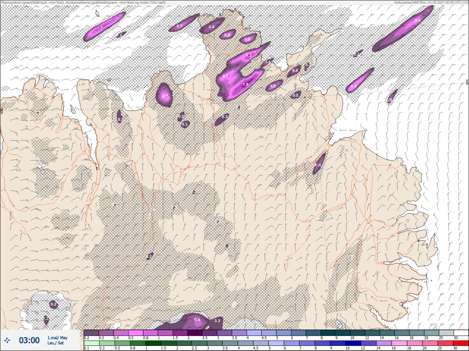Click upper legend swatch labeled 6
The height and width of the screenshot is (351, 469).
(299, 333)
